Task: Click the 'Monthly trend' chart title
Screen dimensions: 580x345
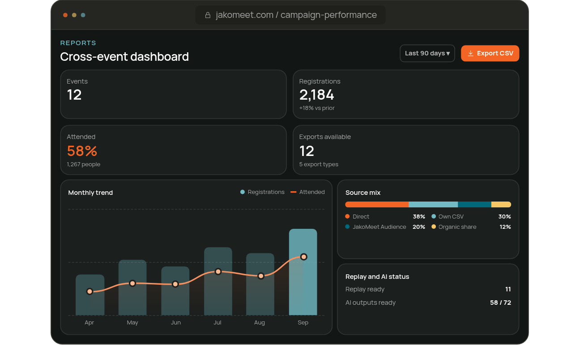Action: [x=90, y=193]
